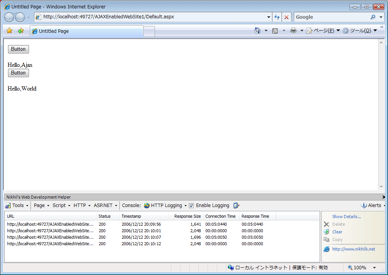The image size is (388, 275).
Task: Open the address bar history dropdown
Action: pos(269,17)
